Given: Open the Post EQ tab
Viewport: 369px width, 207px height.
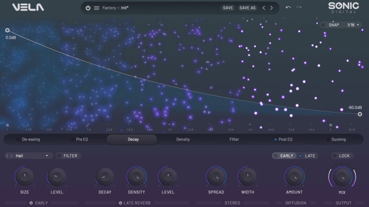Looking at the screenshot, I should [285, 140].
